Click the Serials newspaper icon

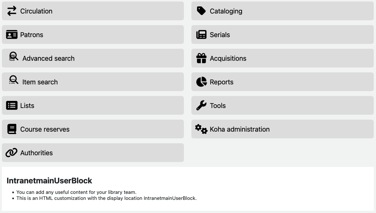(201, 34)
